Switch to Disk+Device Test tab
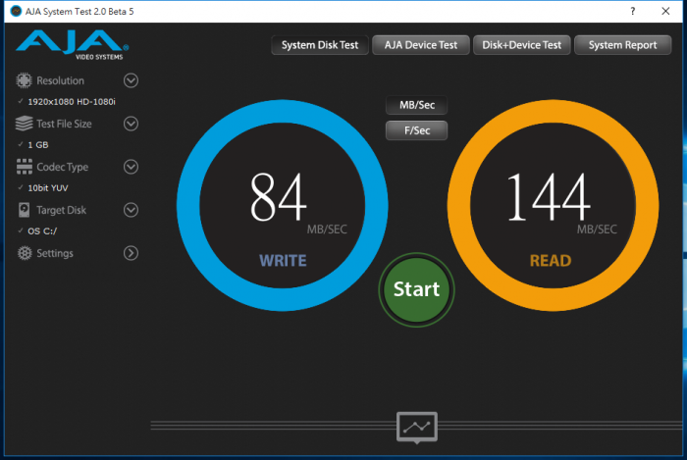 point(521,45)
